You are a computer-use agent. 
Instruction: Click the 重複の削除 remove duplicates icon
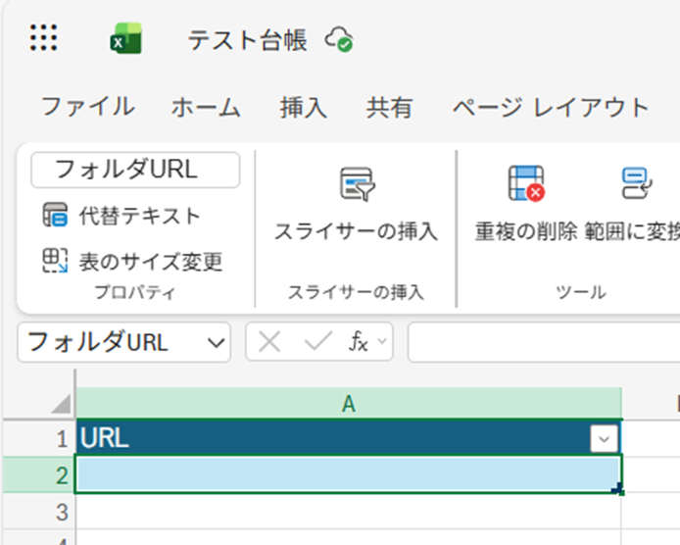click(x=525, y=184)
